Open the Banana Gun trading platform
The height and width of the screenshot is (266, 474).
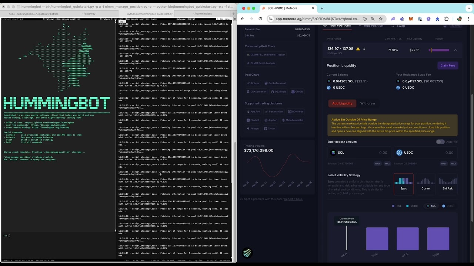click(x=274, y=112)
